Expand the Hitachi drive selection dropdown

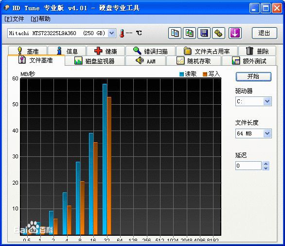click(111, 33)
